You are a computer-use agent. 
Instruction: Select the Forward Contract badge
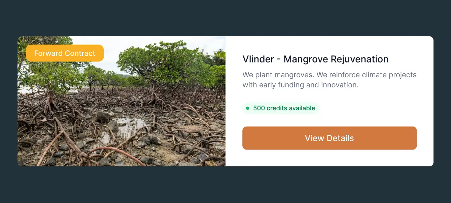tap(65, 53)
